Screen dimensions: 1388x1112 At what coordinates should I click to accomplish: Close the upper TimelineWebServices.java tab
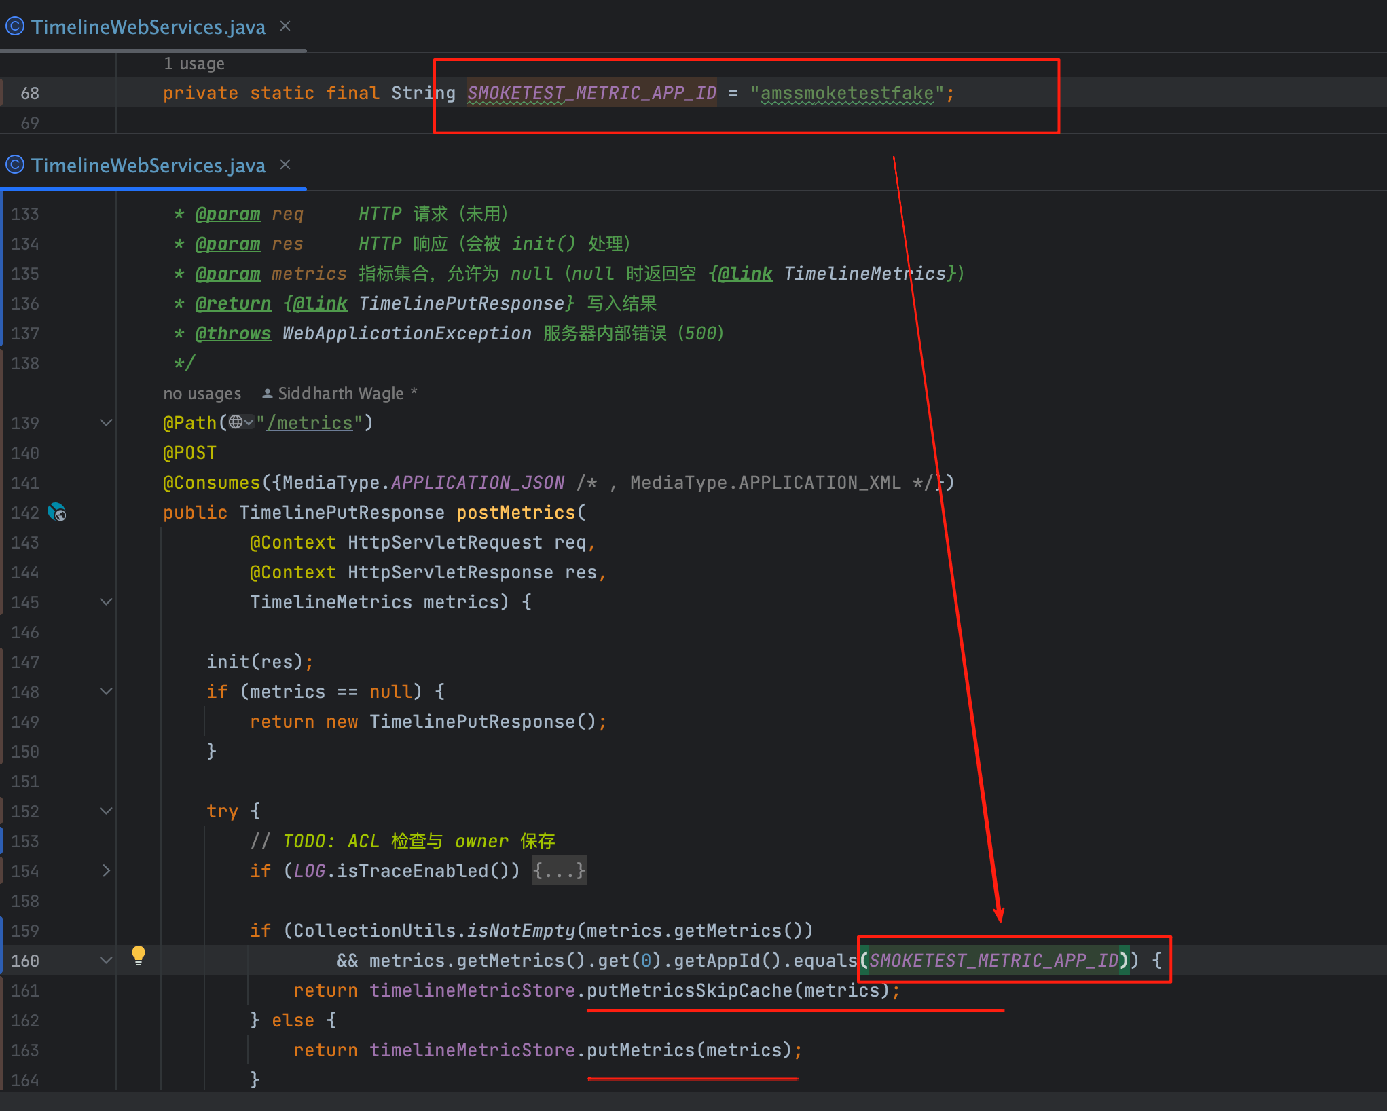tap(285, 26)
